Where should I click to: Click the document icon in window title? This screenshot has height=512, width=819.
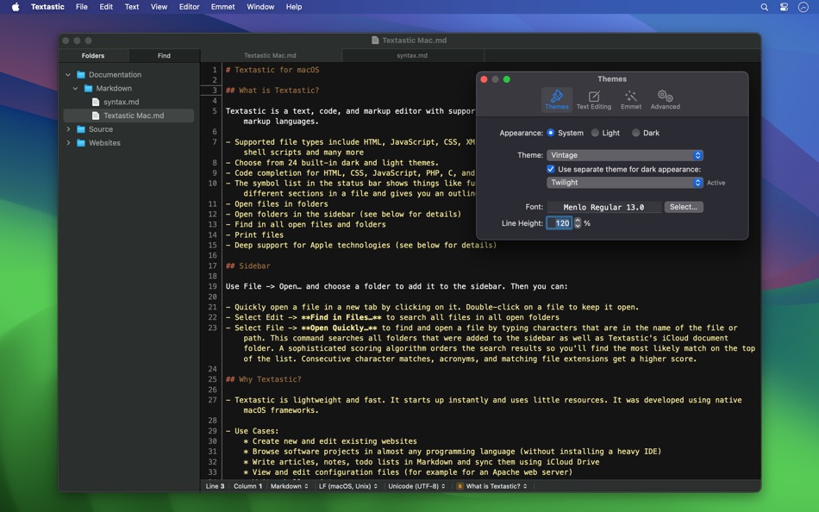(375, 41)
